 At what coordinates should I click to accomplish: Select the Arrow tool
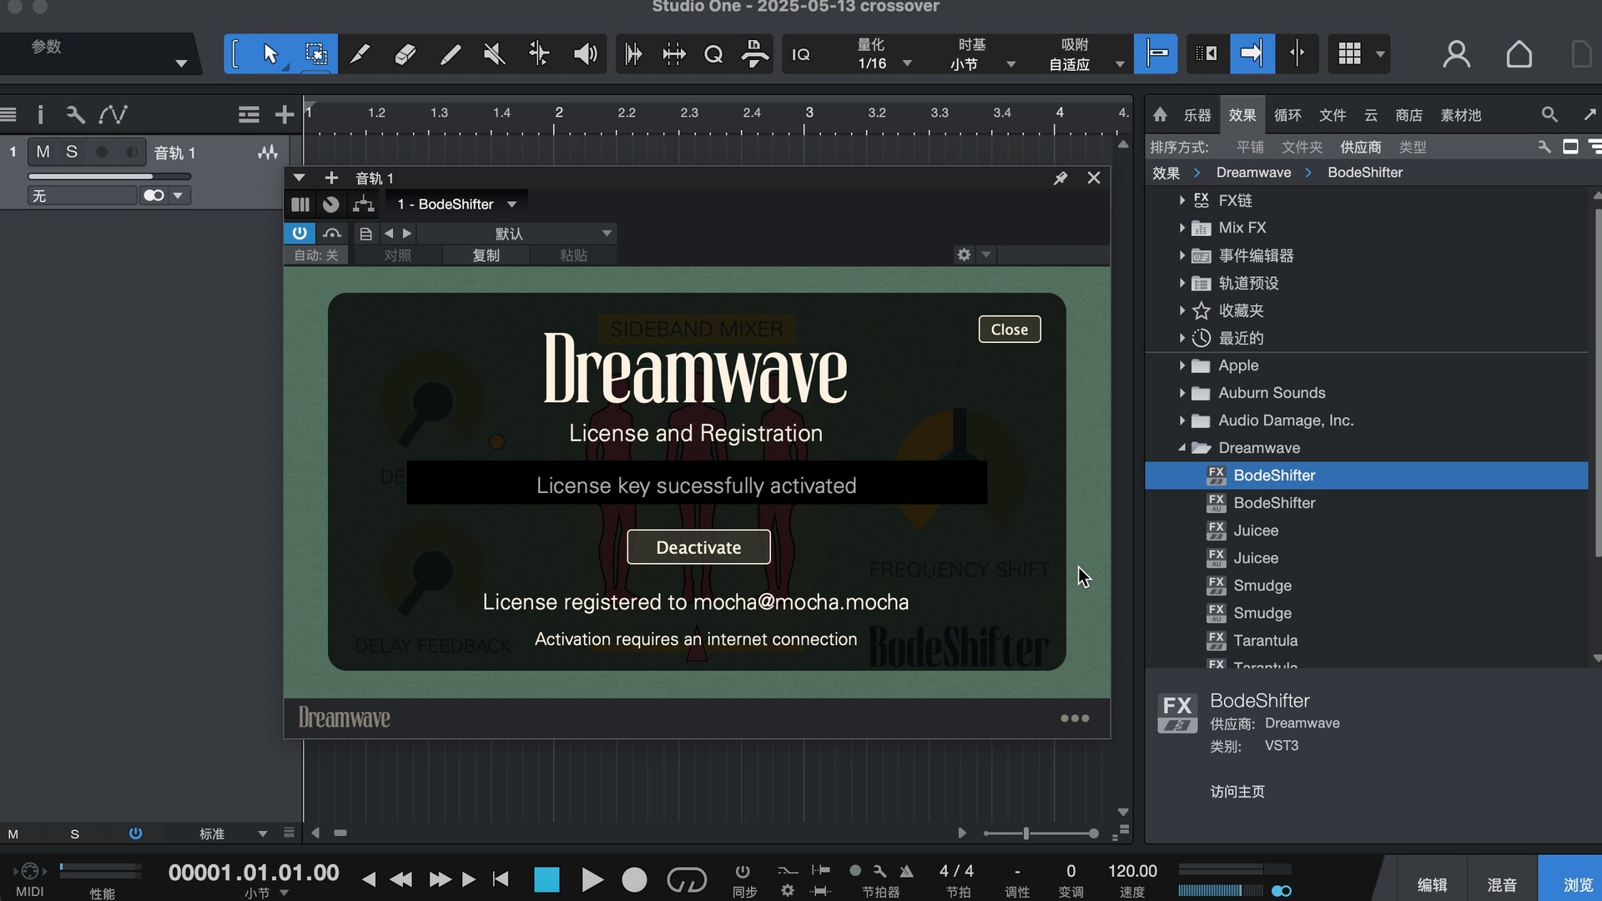tap(270, 54)
